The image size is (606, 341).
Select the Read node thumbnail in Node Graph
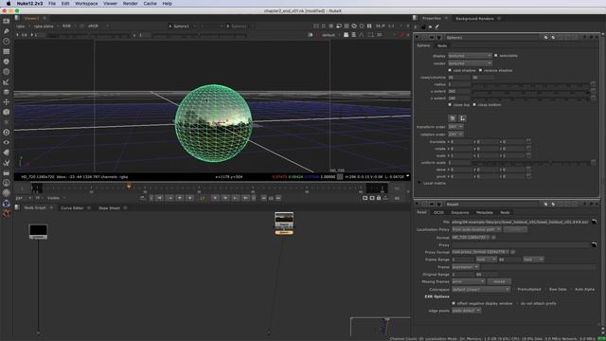pos(284,221)
